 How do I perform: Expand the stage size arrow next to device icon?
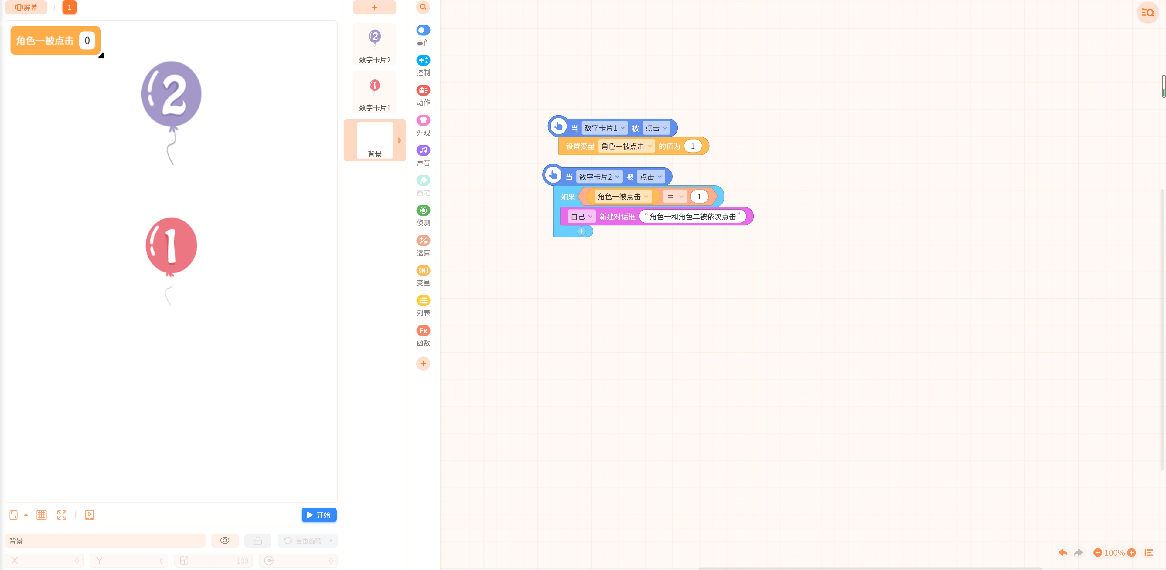26,515
